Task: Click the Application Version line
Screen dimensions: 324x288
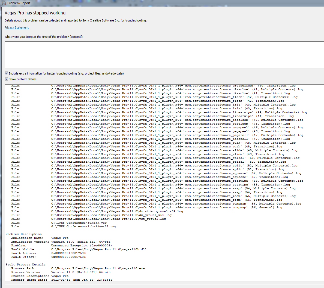Action: (x=61, y=242)
